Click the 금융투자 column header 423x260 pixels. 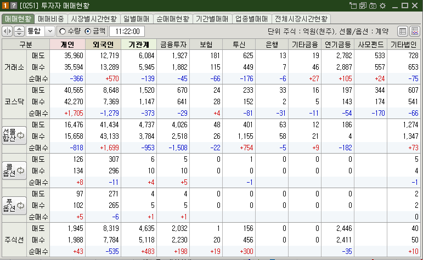173,44
